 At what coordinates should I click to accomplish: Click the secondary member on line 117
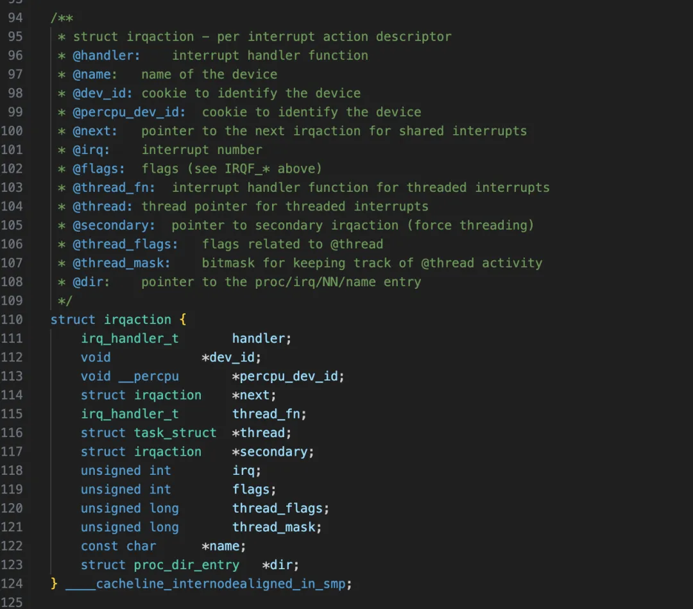275,452
